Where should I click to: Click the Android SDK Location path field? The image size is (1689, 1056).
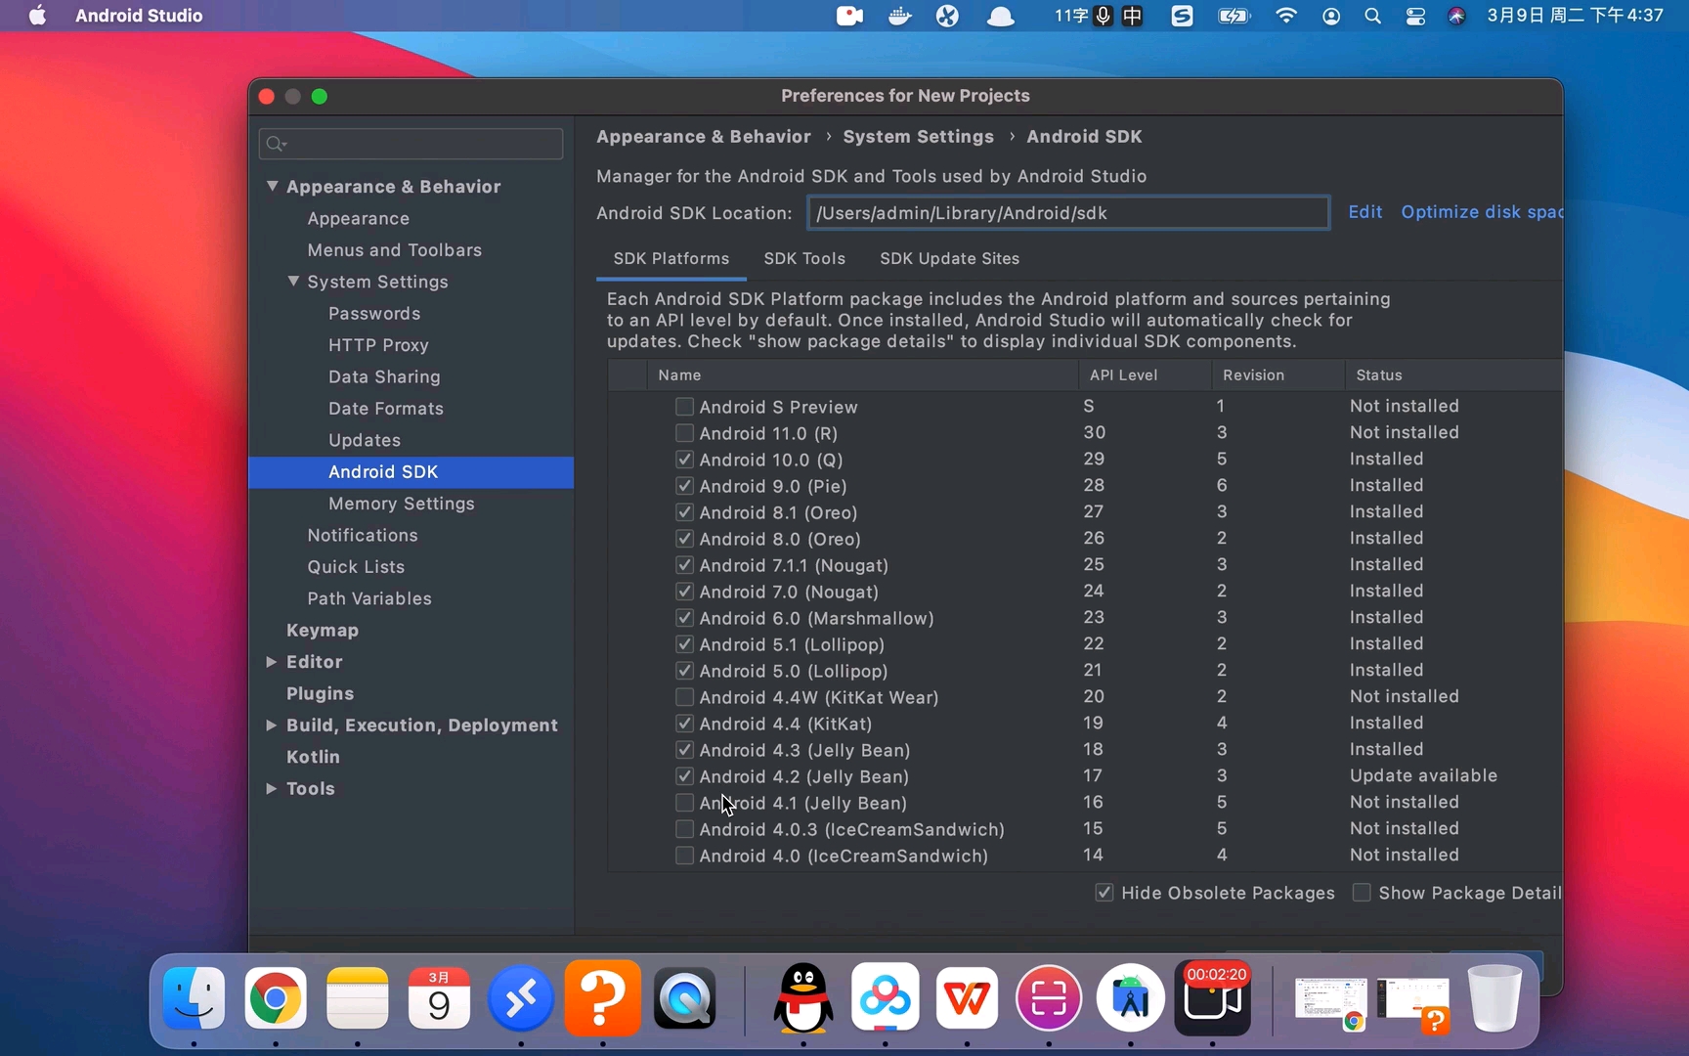[1067, 212]
